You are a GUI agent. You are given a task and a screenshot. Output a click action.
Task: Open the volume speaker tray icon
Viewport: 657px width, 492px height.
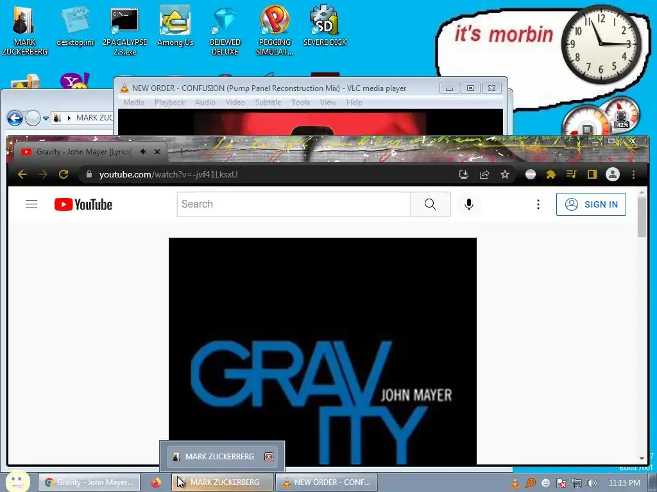coord(592,483)
